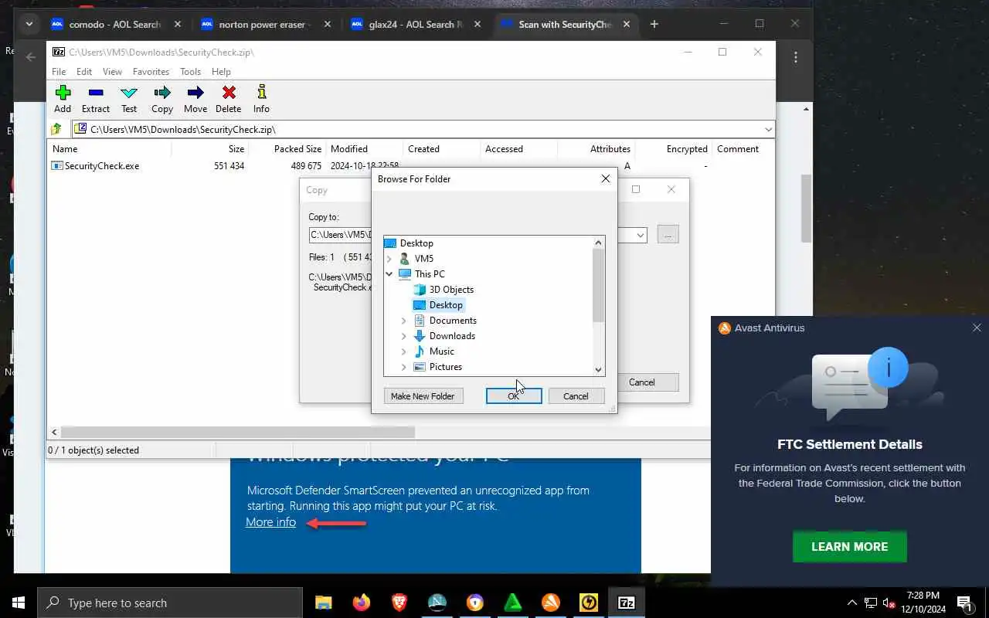Click the taskbar search box
Image resolution: width=989 pixels, height=618 pixels.
[170, 603]
